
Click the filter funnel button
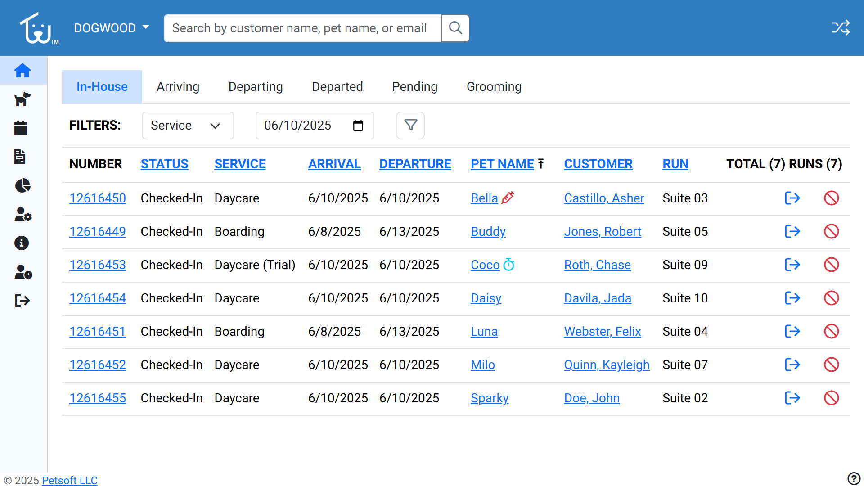410,125
